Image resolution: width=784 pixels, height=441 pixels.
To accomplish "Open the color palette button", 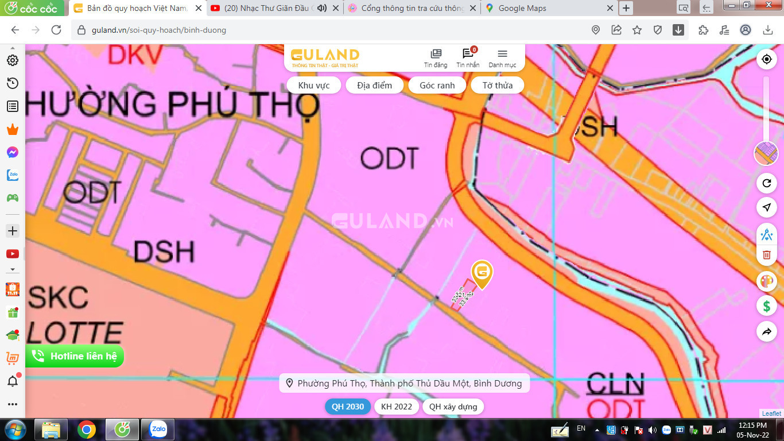I will 766,281.
